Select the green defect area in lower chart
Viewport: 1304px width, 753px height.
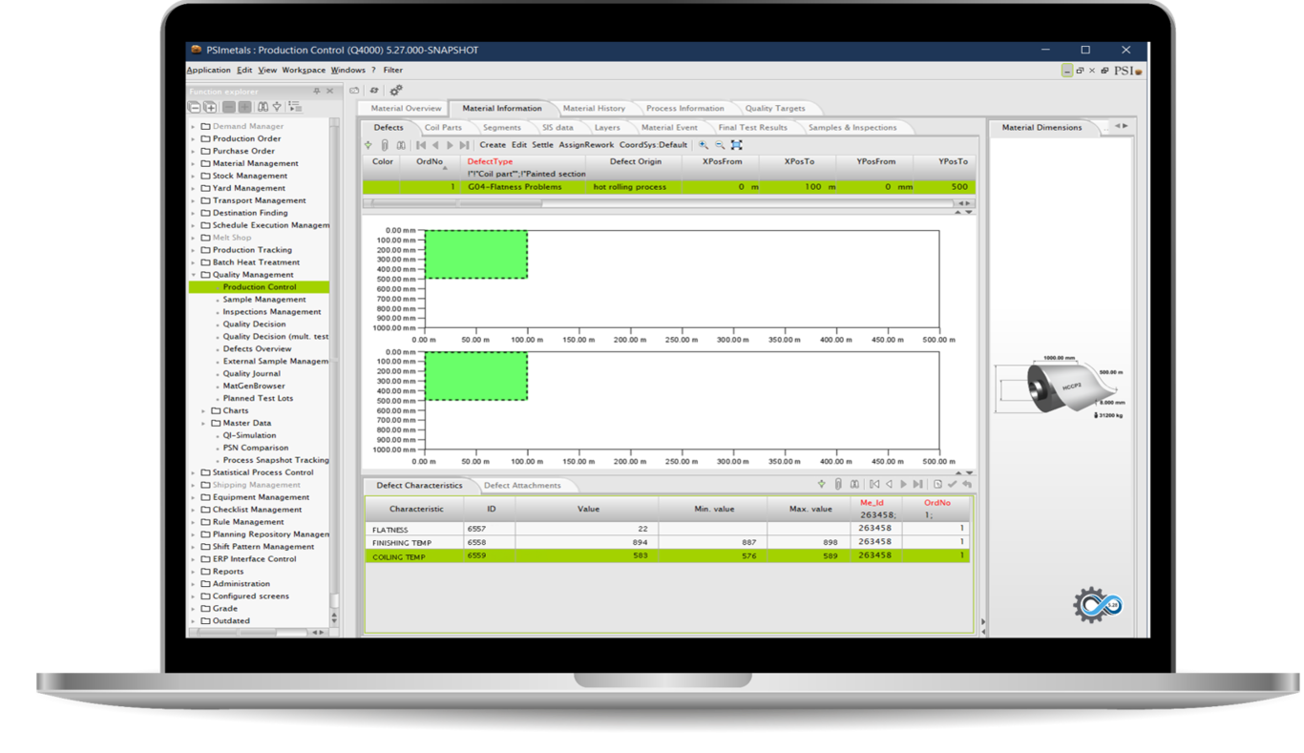click(475, 376)
